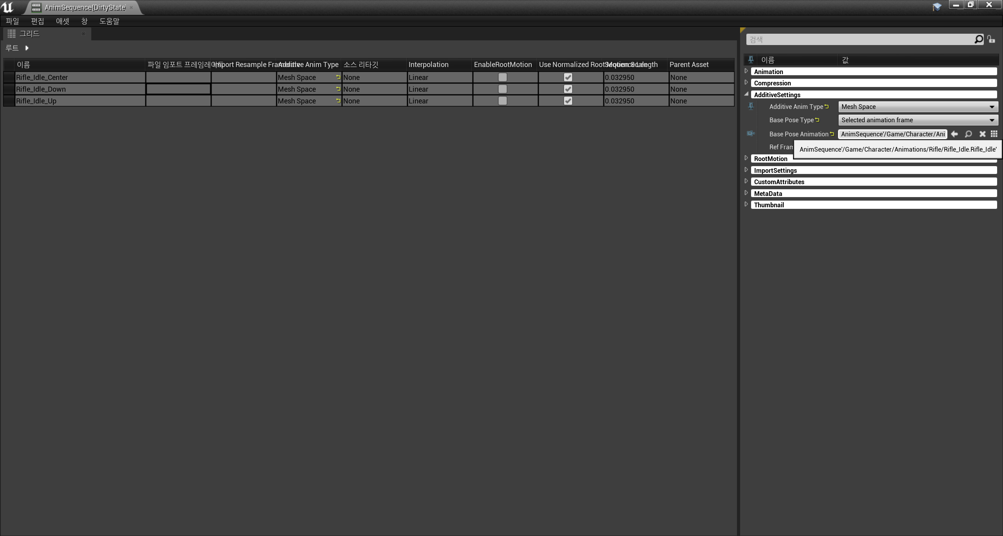
Task: Click the Interpolation column header
Action: click(429, 65)
